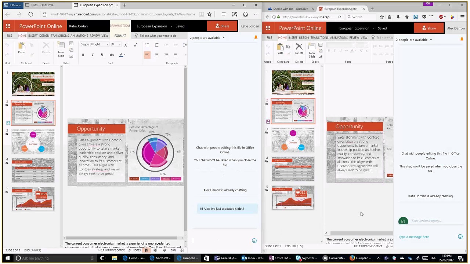Click the Share button in Katie Jordan's window

223,26
